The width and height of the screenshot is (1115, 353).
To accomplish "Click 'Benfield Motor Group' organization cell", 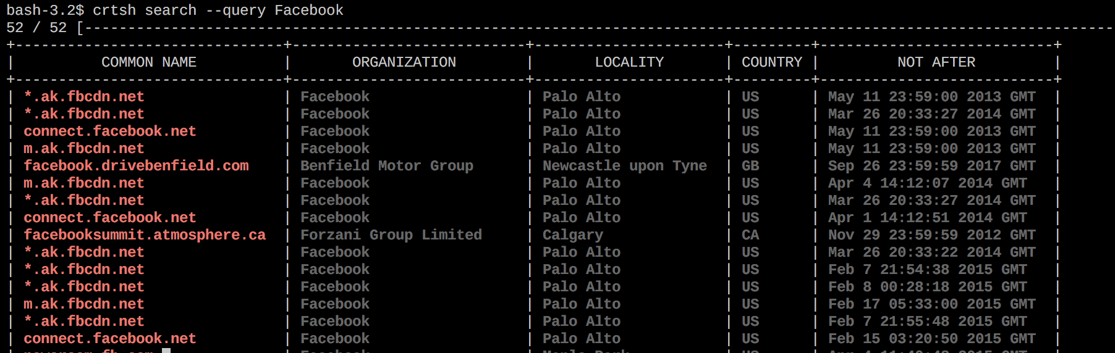I will tap(387, 166).
